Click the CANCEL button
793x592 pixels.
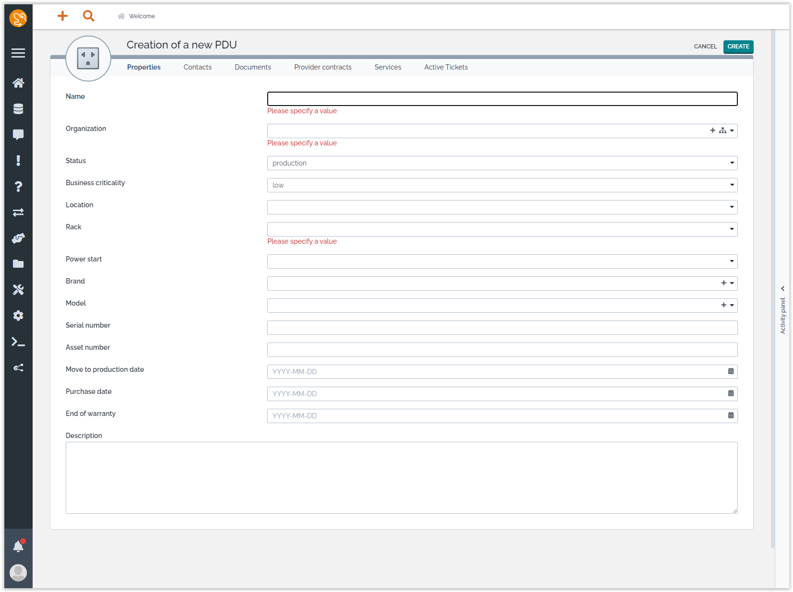click(x=705, y=47)
